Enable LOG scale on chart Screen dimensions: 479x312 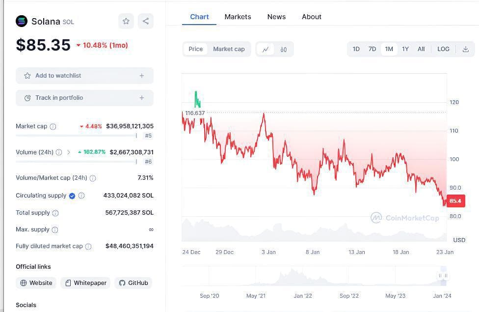pyautogui.click(x=443, y=49)
